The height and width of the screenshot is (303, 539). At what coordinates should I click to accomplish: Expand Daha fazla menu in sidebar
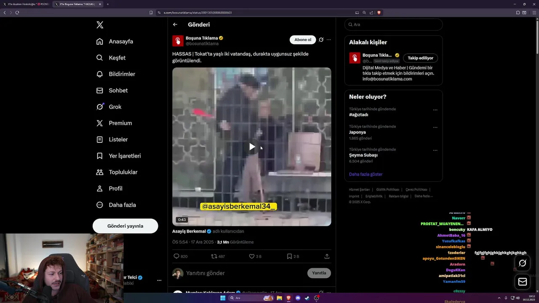coord(116,205)
